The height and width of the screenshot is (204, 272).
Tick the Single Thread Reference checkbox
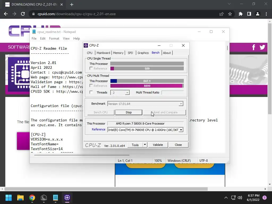pyautogui.click(x=91, y=68)
